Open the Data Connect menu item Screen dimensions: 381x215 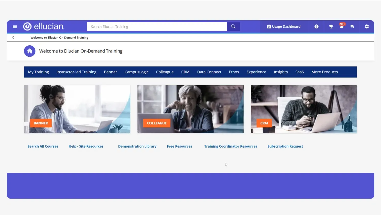point(209,72)
